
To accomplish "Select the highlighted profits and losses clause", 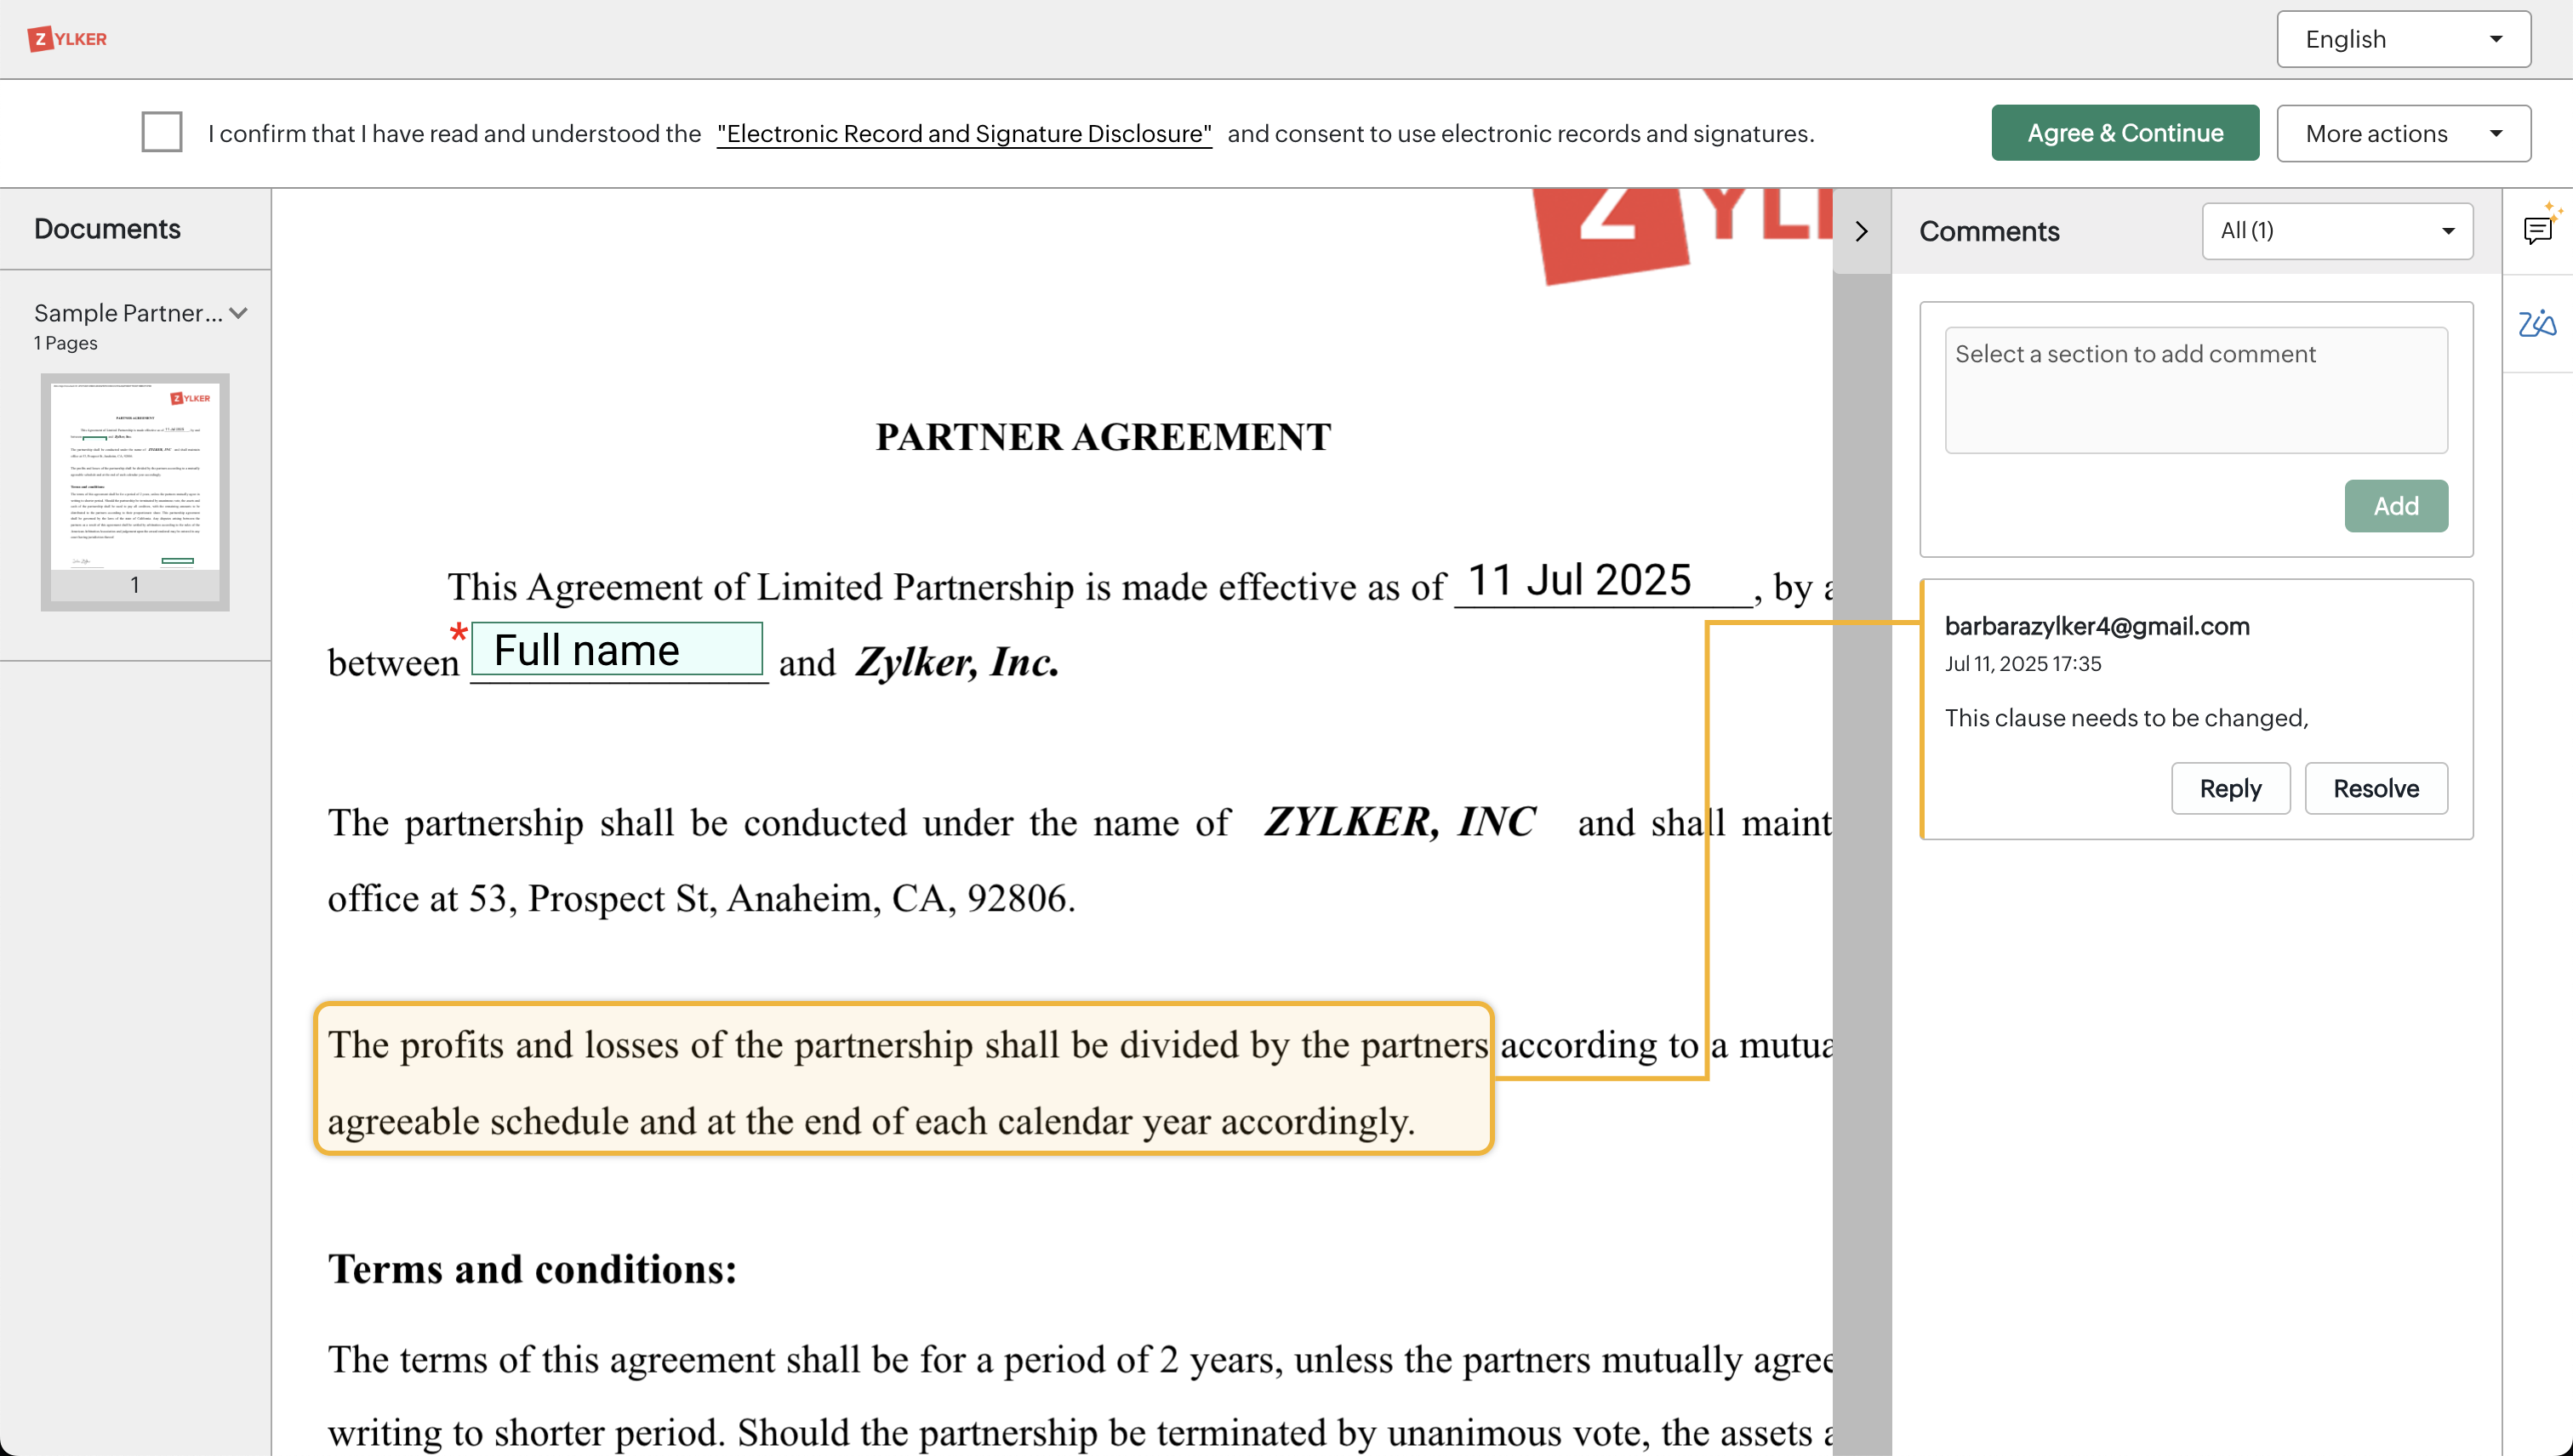I will coord(904,1080).
